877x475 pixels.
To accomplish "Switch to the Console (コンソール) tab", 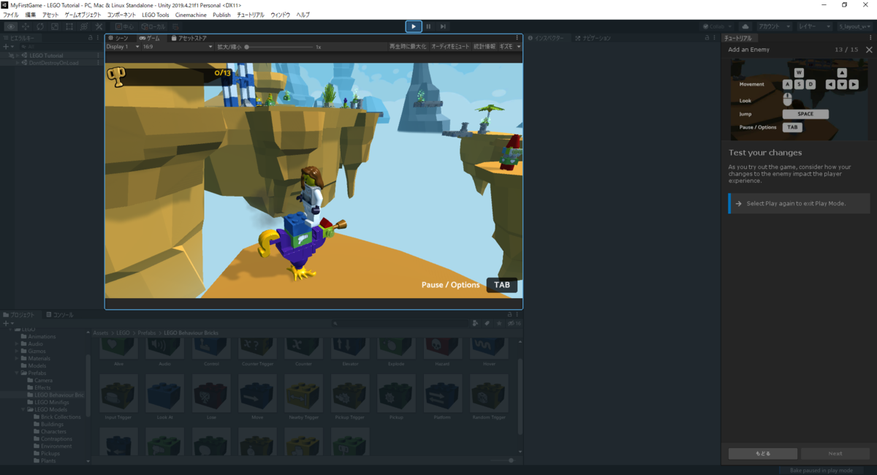I will pyautogui.click(x=59, y=315).
